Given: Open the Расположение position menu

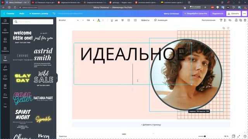Looking at the screenshot, I should click(208, 20).
